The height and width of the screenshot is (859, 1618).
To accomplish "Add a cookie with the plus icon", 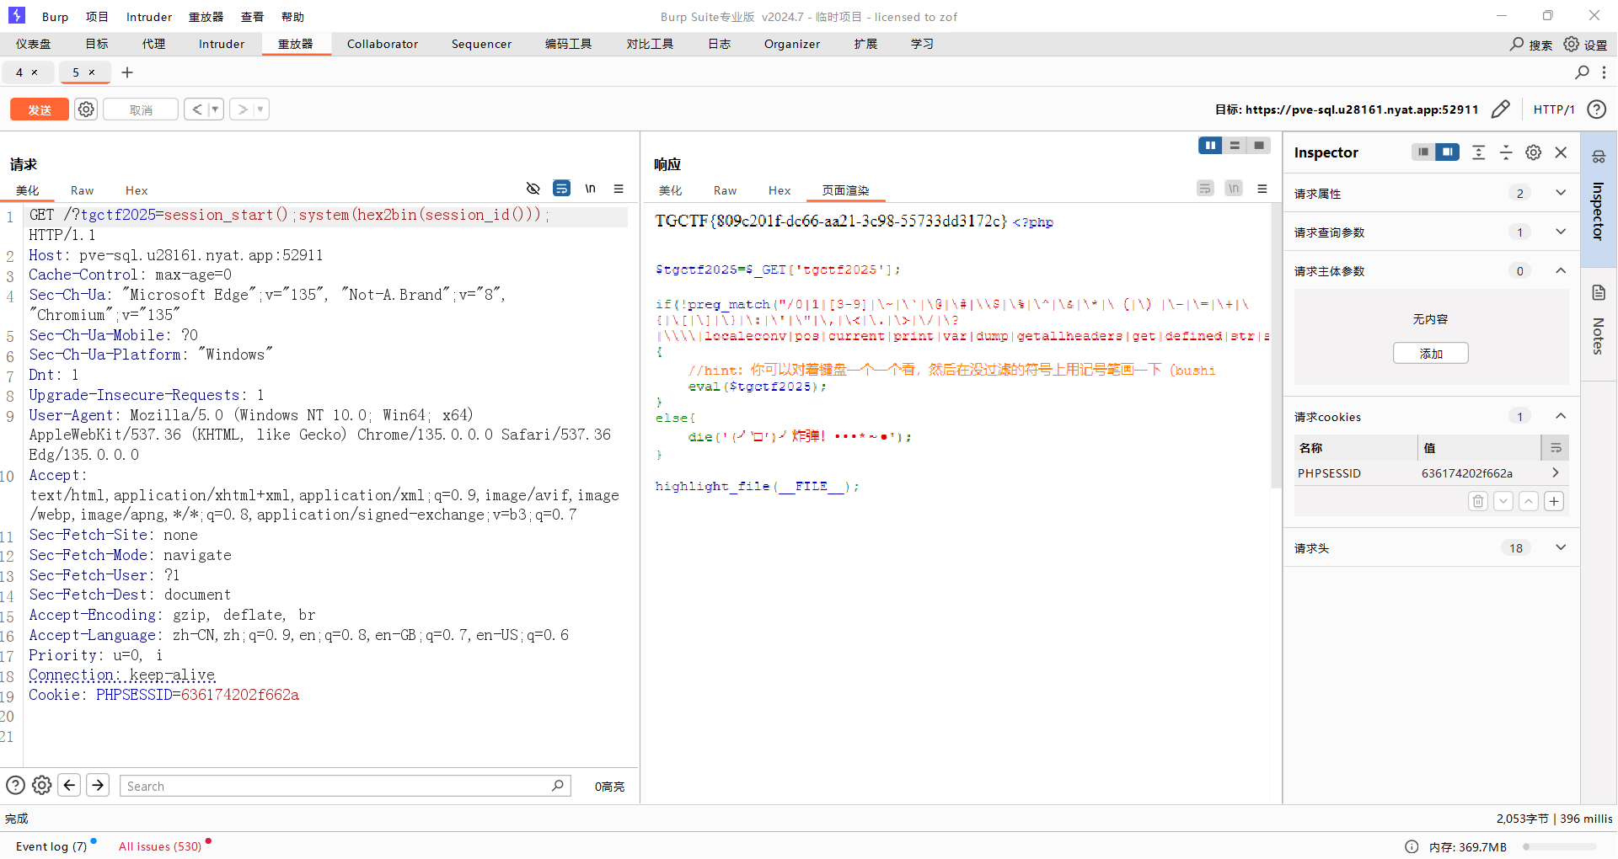I will point(1555,502).
